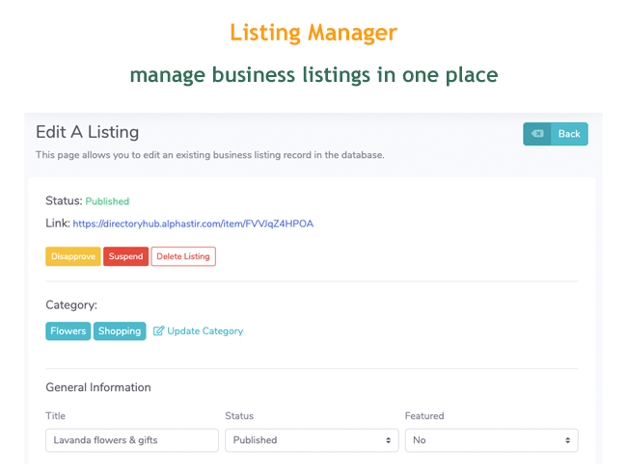Select the Flowers category tag
Screen dimensions: 627x472
68,331
